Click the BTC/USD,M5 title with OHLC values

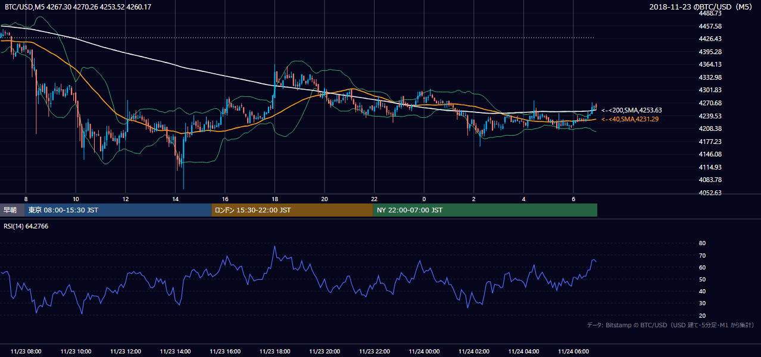coord(77,7)
